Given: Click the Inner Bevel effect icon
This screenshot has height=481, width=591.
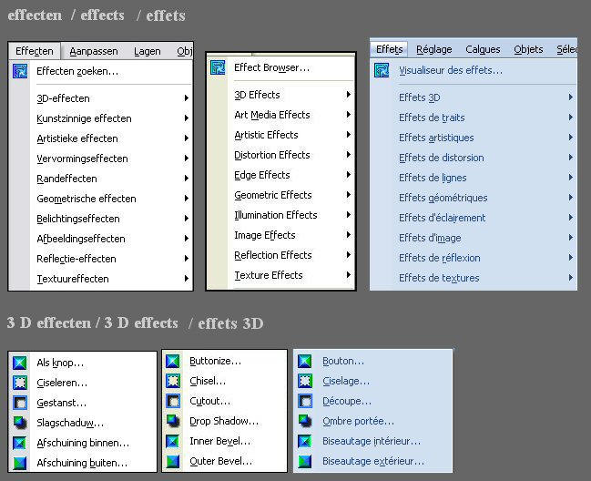Looking at the screenshot, I should (x=172, y=442).
